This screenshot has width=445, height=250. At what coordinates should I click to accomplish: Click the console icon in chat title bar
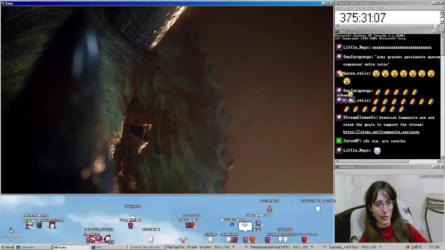click(337, 32)
